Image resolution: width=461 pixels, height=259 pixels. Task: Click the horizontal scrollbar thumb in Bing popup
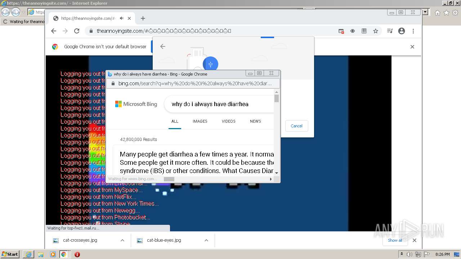coord(169,179)
